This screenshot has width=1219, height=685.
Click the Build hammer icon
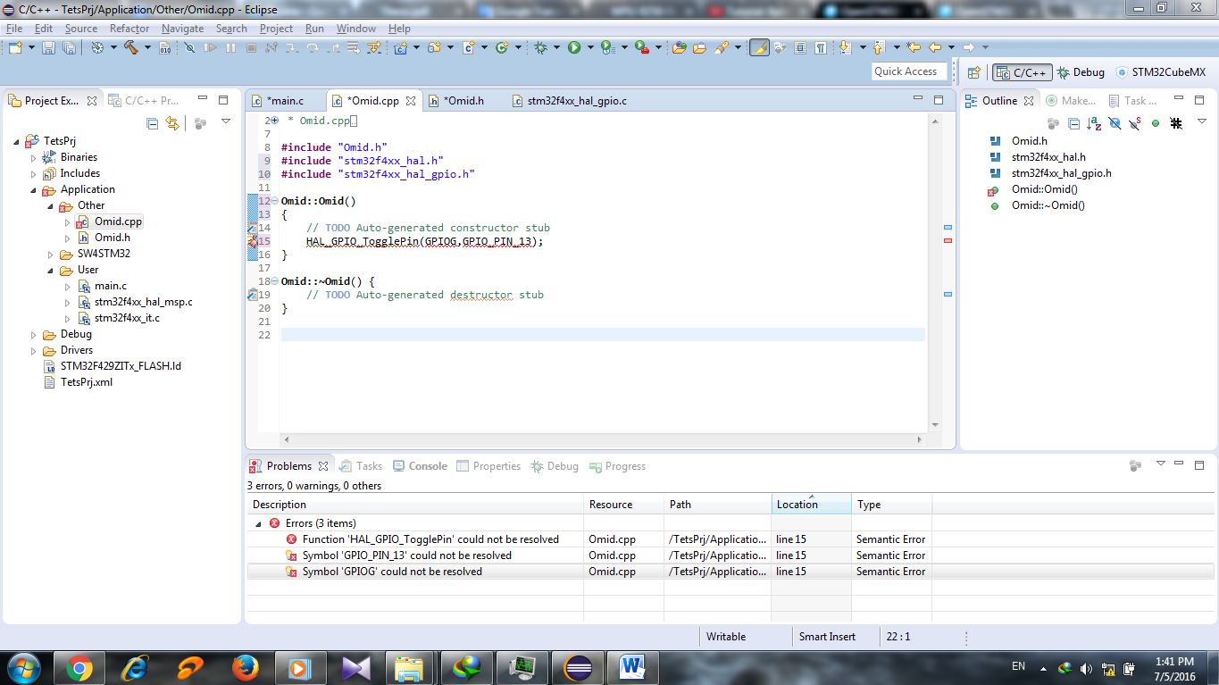pos(130,47)
